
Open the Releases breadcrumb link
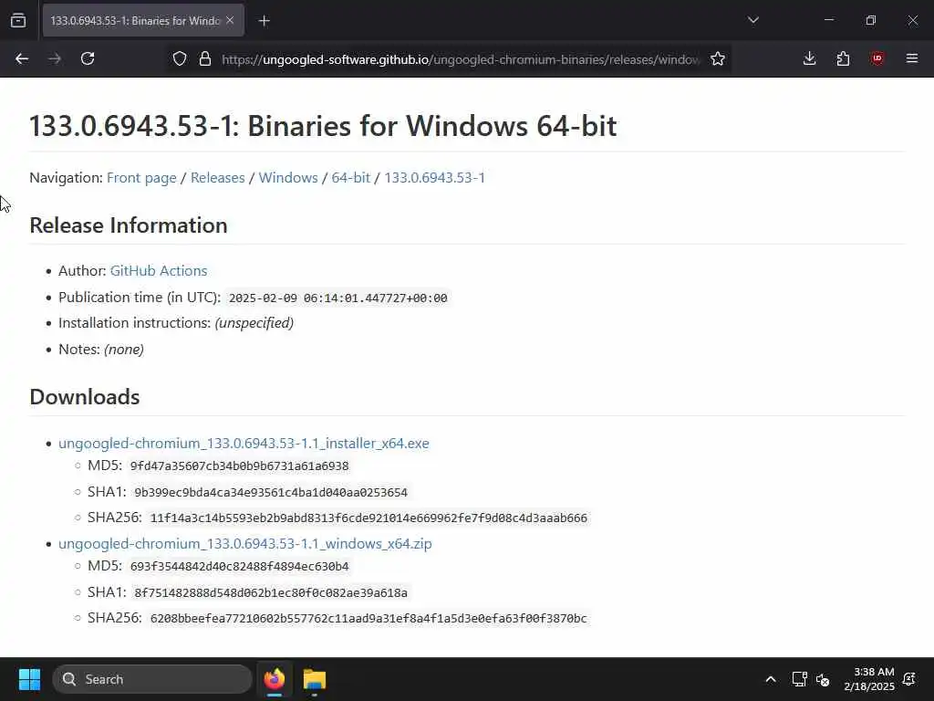(x=217, y=178)
